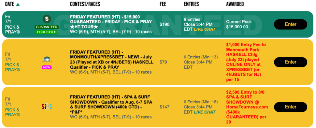316x128 pixels.
Task: Click the Spa & Surf S&S logo
Action: point(47,107)
